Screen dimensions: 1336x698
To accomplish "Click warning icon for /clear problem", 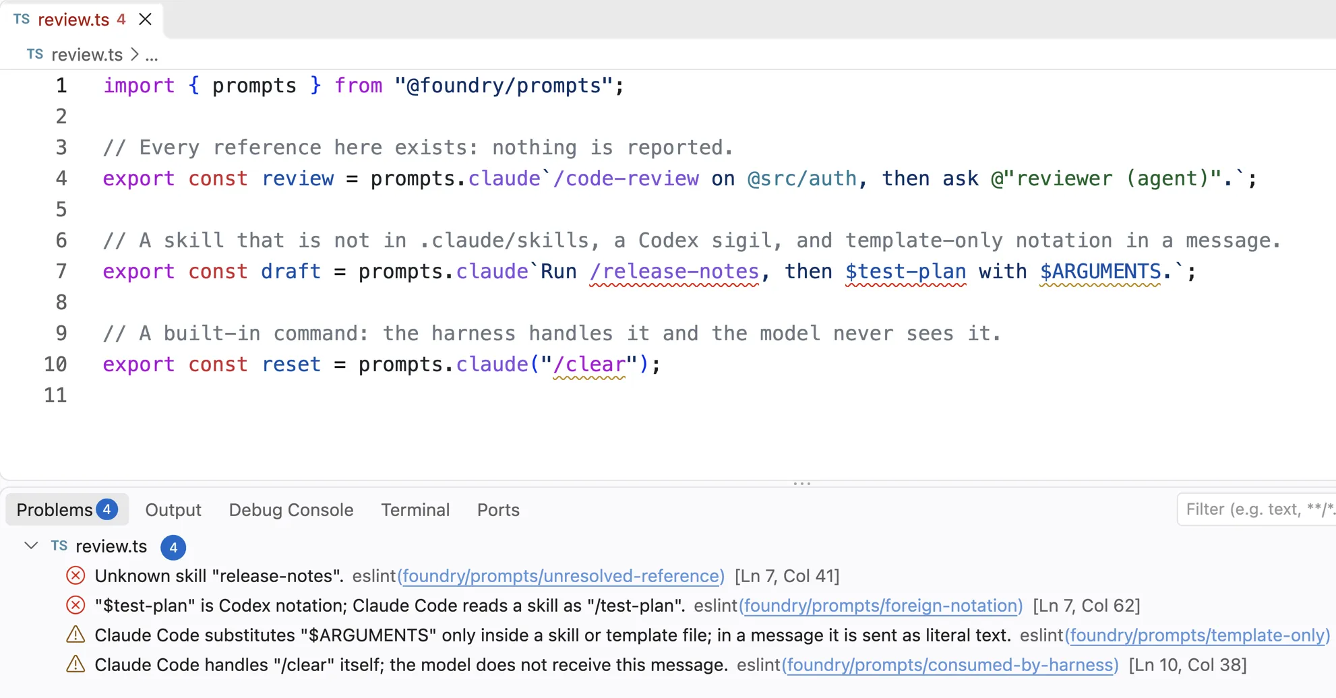I will [x=75, y=664].
